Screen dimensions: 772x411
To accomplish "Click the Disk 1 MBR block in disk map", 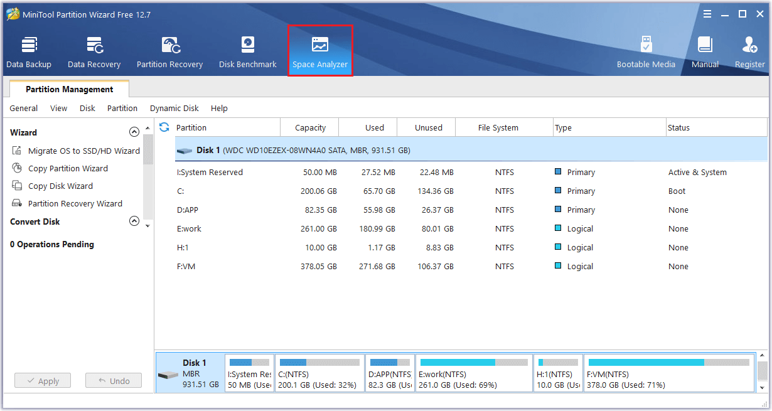I will coord(190,373).
